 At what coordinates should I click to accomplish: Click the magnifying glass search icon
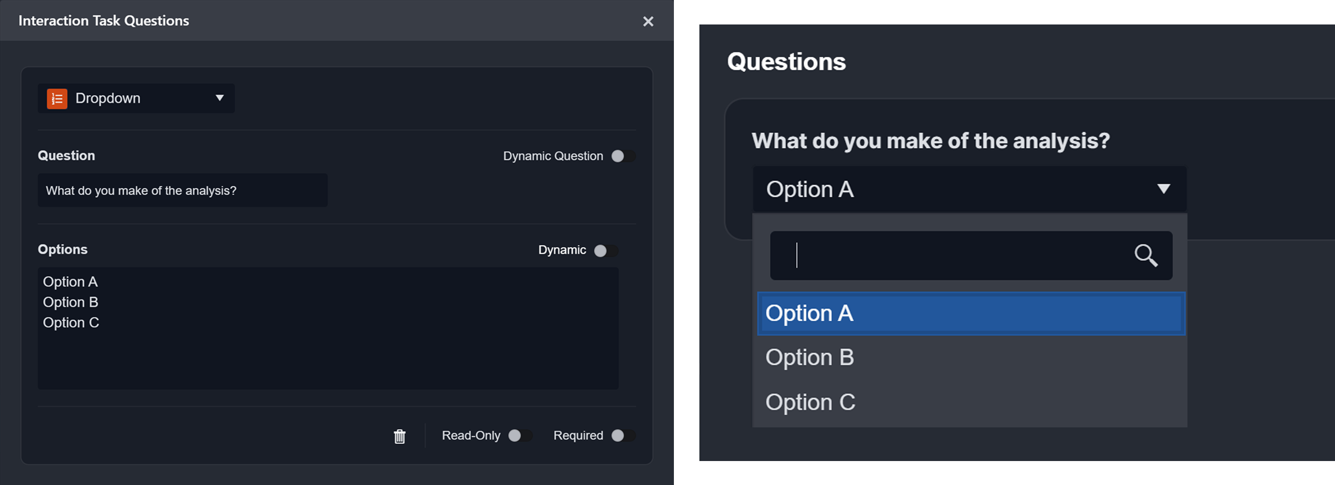tap(1145, 255)
